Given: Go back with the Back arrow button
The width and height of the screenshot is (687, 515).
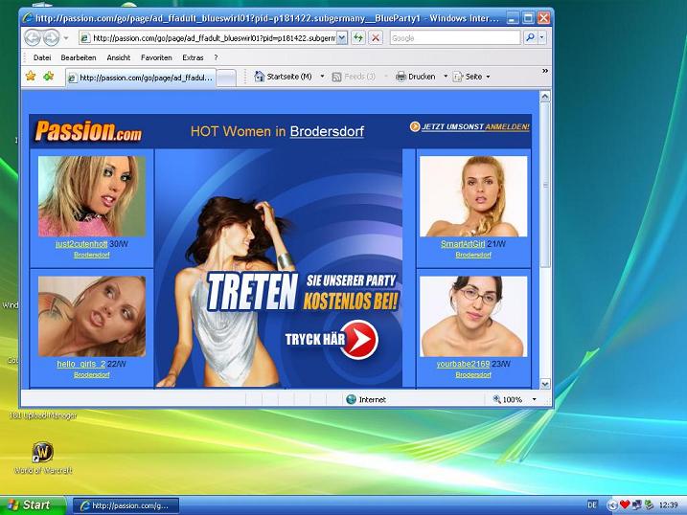Looking at the screenshot, I should [33, 38].
